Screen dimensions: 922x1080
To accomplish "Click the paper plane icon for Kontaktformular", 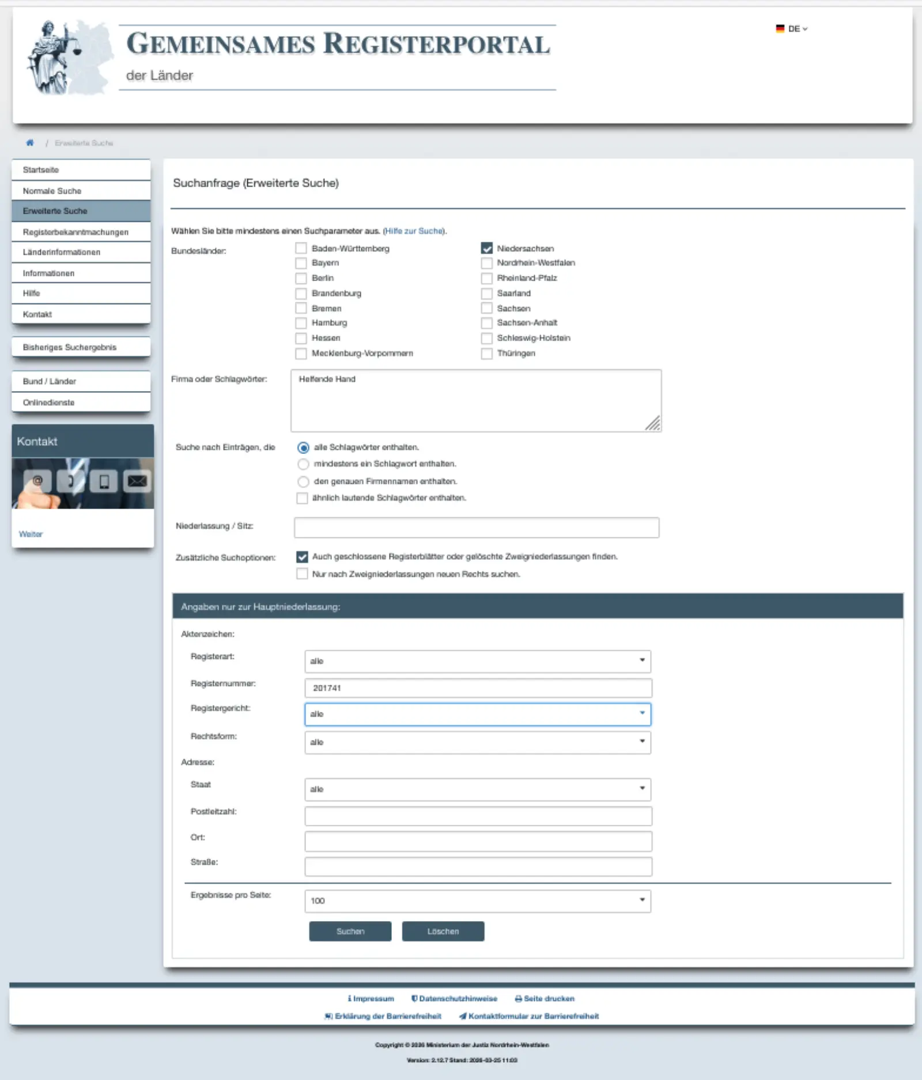I will pyautogui.click(x=463, y=1016).
